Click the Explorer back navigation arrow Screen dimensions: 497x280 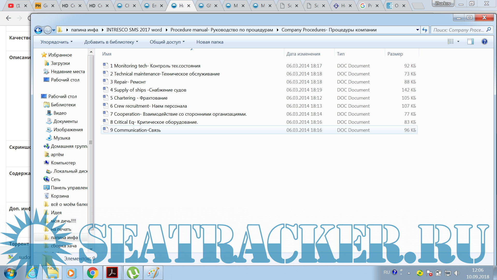[38, 30]
